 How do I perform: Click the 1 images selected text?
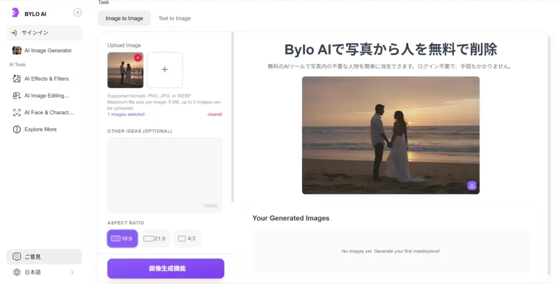[126, 114]
